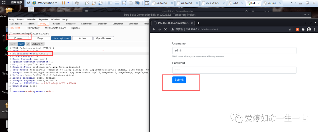Forward the intercepted request

pyautogui.click(x=19, y=38)
